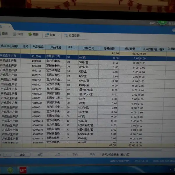The image size is (175, 175).
Task: Click the 入库数量(主计量) column header
Action: (153, 49)
